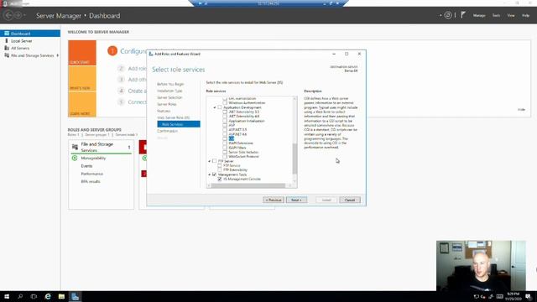Click the LEARN MORE tile
Image resolution: width=537 pixels, height=302 pixels.
82,105
